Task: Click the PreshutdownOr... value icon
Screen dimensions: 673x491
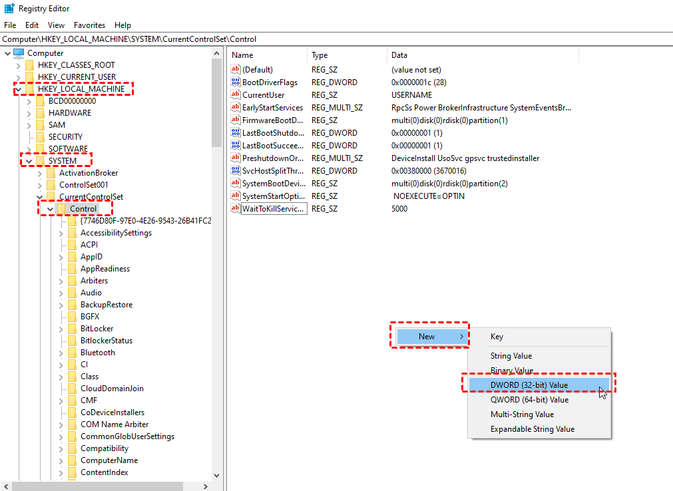Action: pyautogui.click(x=235, y=158)
